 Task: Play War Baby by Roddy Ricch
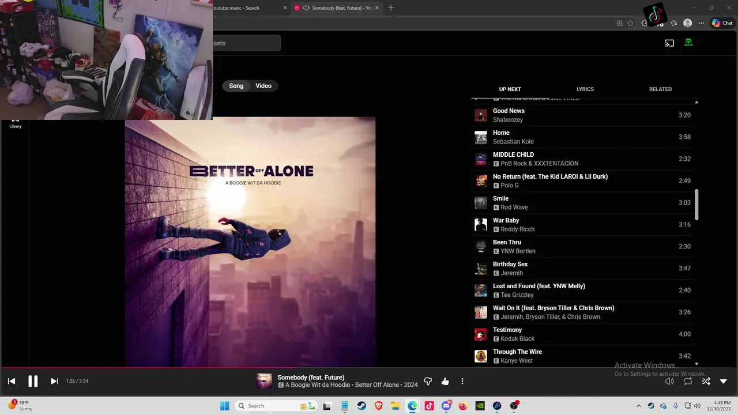[582, 225]
